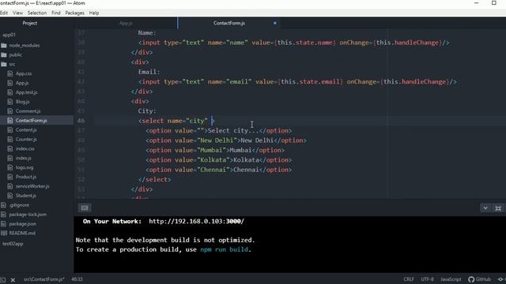Screen dimensions: 506x284
Task: Open the Packages menu
Action: [74, 13]
